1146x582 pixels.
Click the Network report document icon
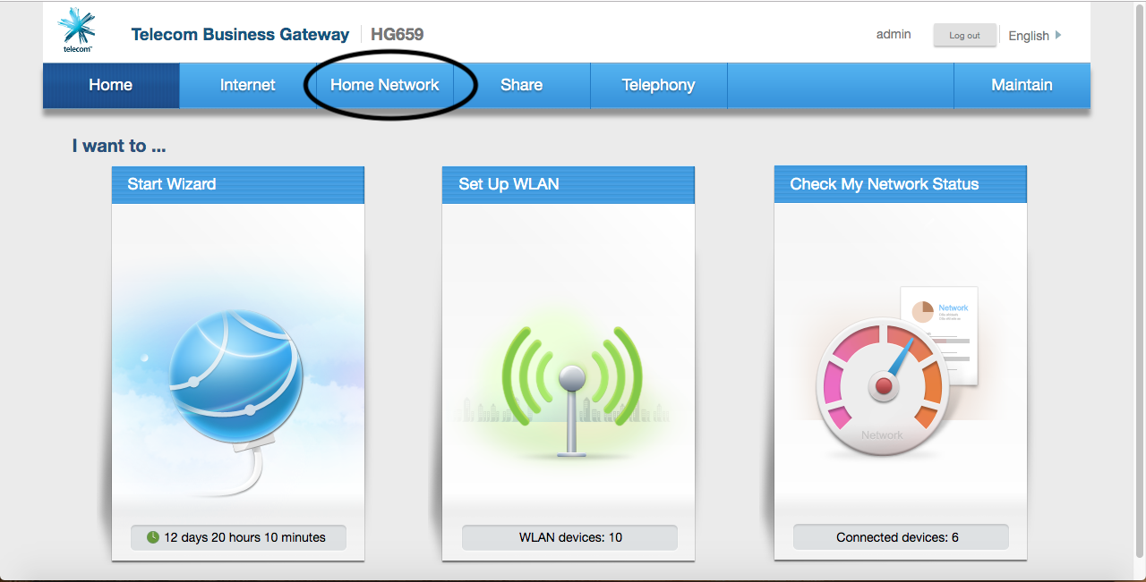(940, 333)
